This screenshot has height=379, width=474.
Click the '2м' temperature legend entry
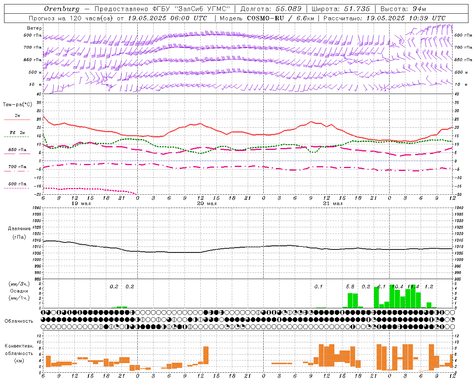[x=17, y=116]
